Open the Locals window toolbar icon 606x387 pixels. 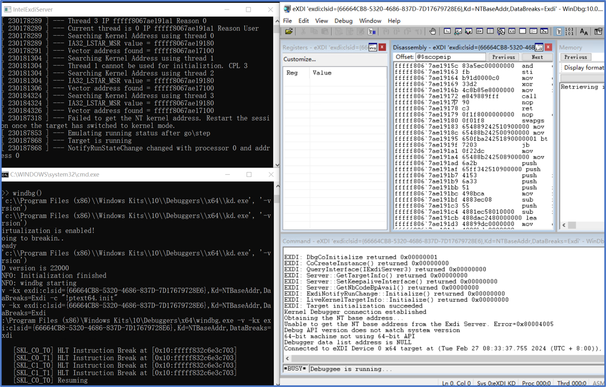[468, 32]
